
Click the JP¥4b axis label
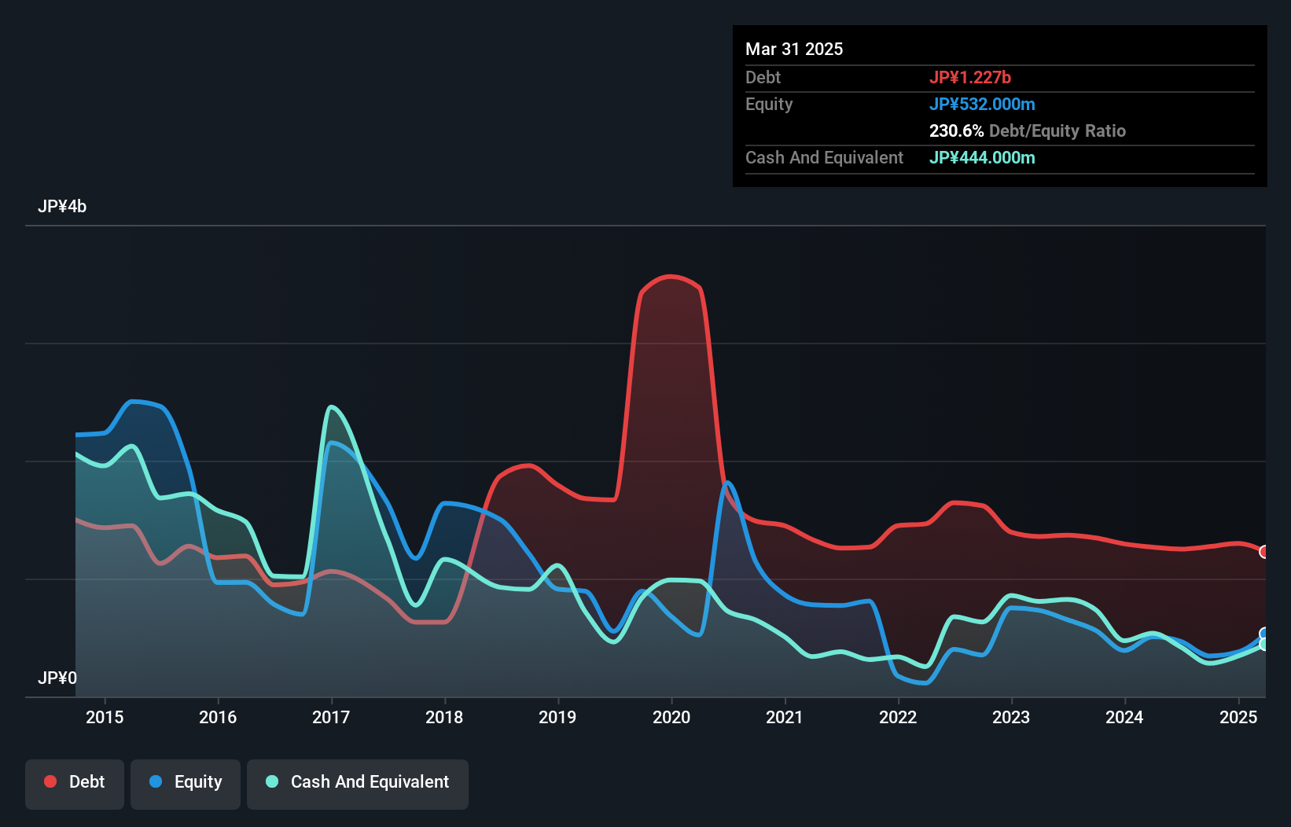coord(63,207)
